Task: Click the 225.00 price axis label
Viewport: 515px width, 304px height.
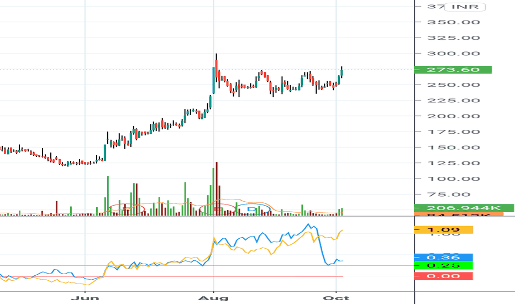Action: click(x=454, y=101)
